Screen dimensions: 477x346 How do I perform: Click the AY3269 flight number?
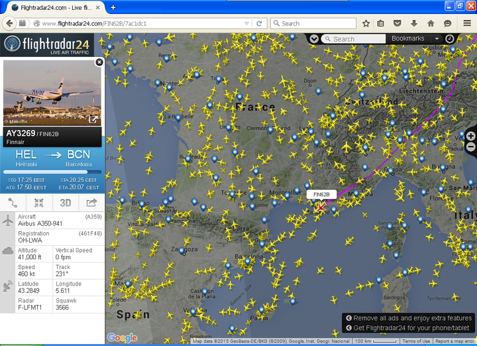click(21, 133)
